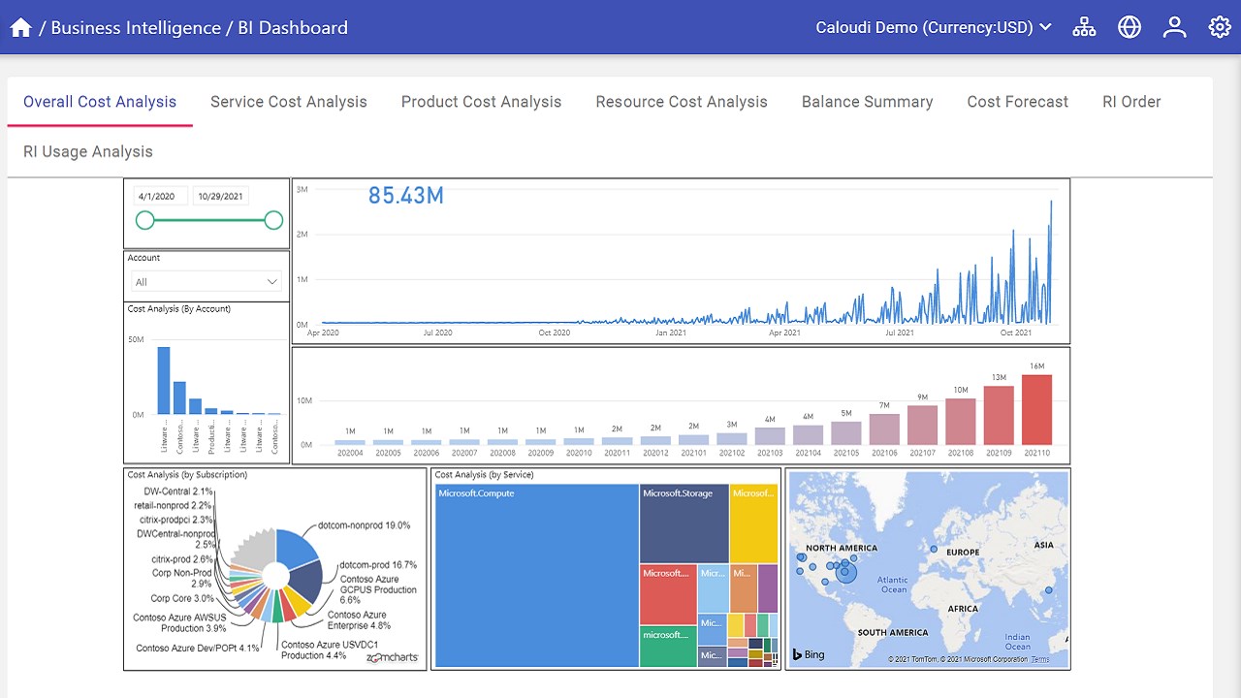
Task: Open the Resource Cost Analysis tab
Action: point(682,102)
